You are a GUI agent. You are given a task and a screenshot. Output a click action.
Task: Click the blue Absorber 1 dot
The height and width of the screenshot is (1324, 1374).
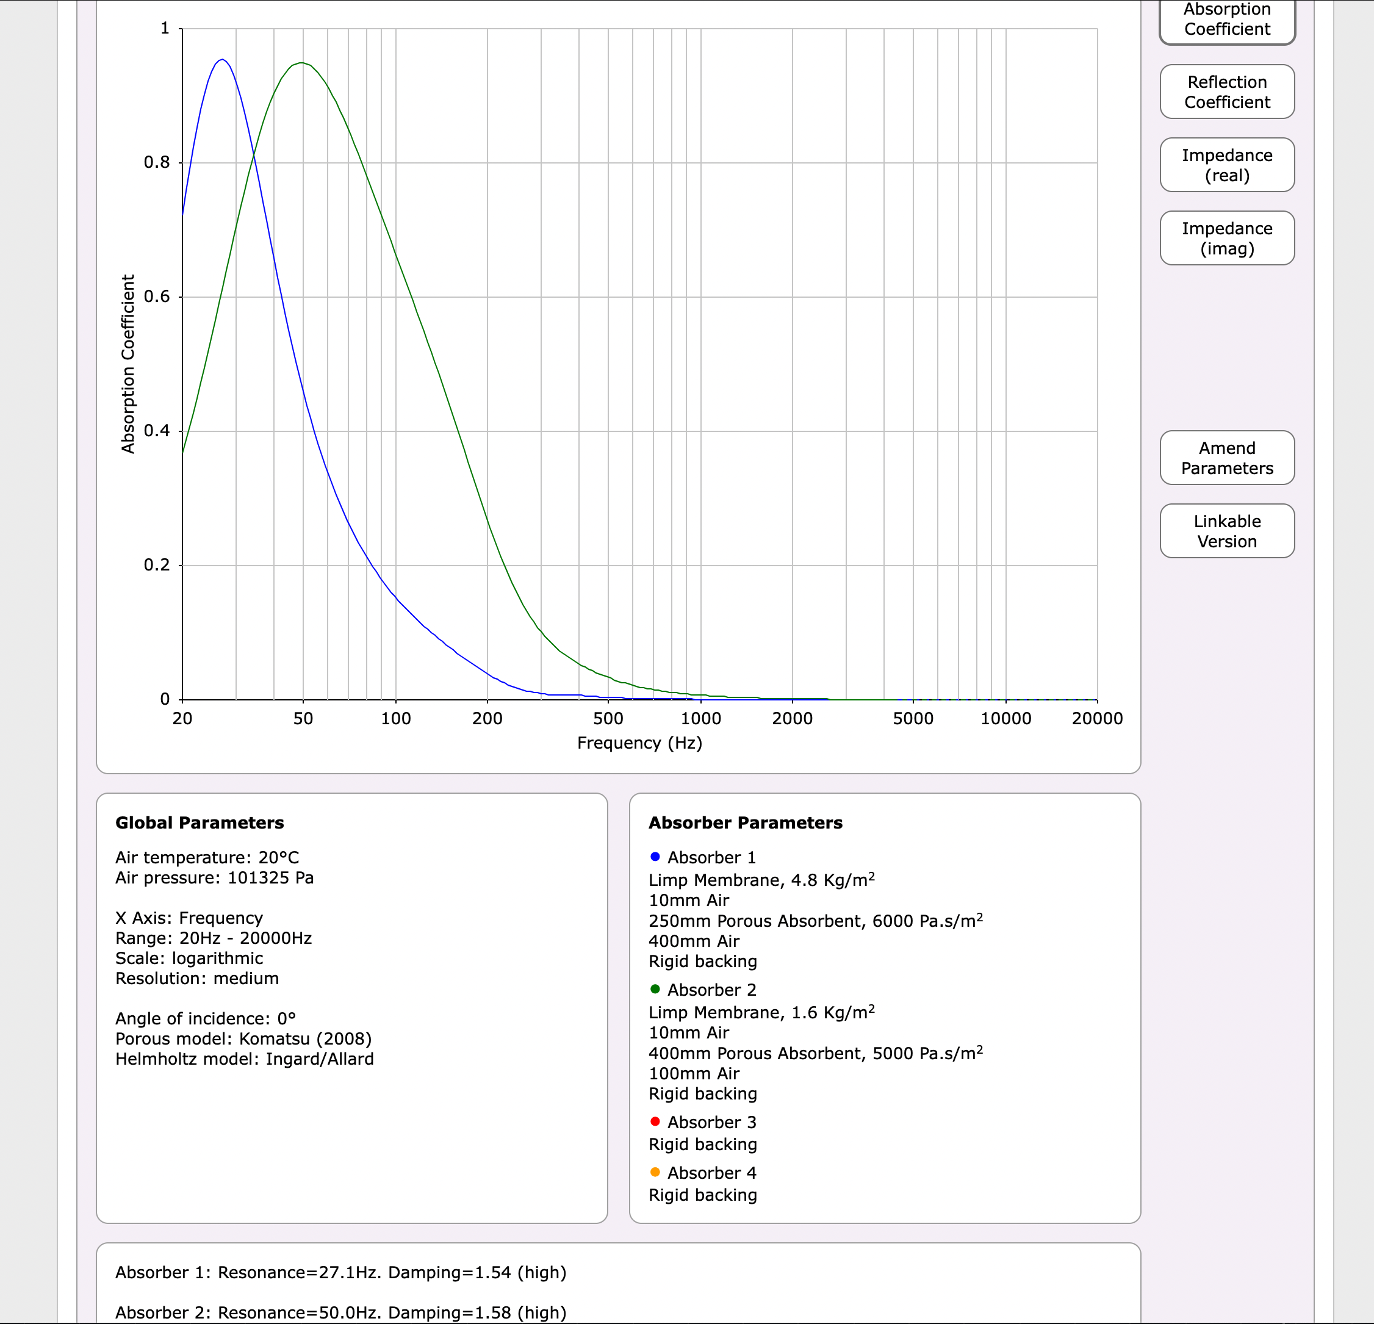coord(655,857)
